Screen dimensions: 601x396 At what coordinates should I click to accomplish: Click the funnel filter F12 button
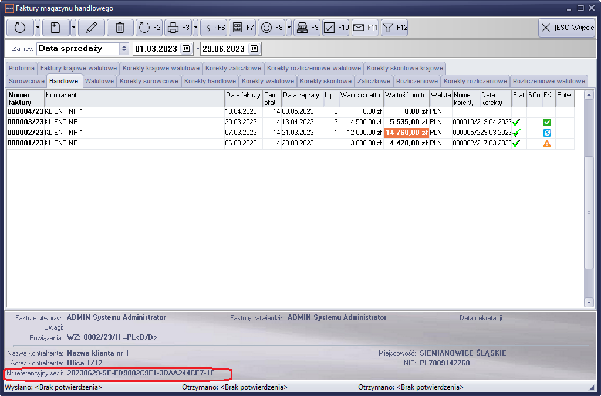(394, 28)
